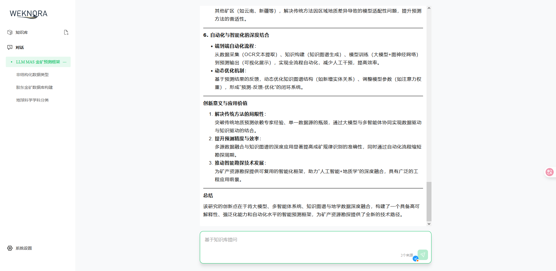Select the 知识库 menu item
Image resolution: width=556 pixels, height=271 pixels.
tap(21, 32)
